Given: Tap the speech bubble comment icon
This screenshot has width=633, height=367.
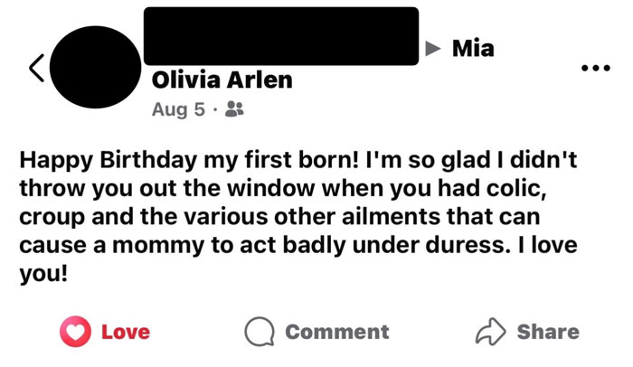Looking at the screenshot, I should point(260,332).
